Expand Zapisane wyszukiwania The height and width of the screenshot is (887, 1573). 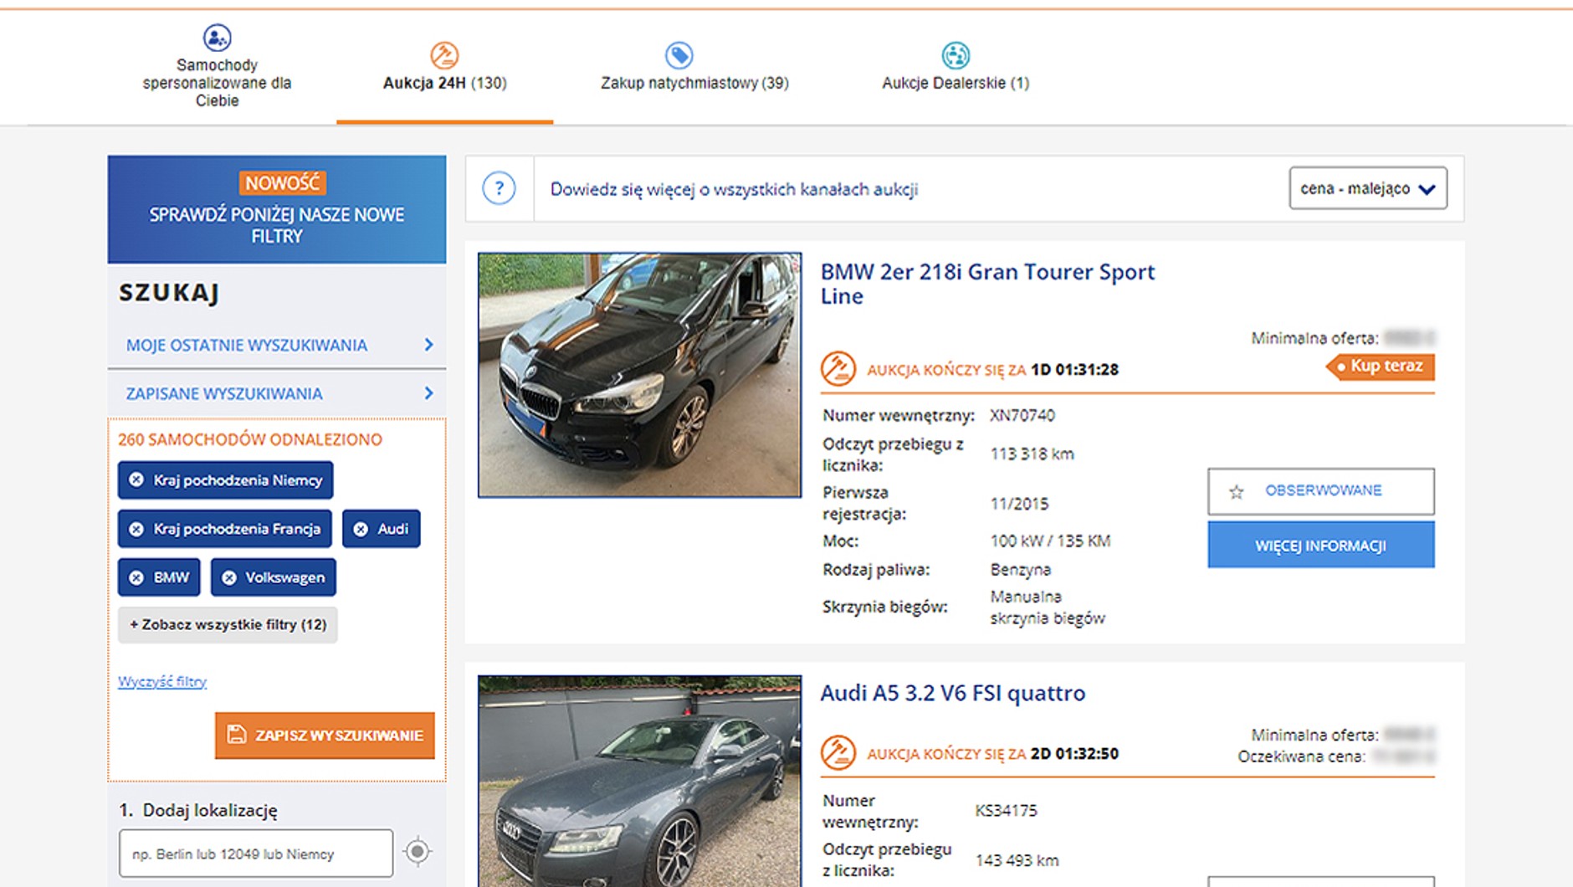tap(277, 393)
